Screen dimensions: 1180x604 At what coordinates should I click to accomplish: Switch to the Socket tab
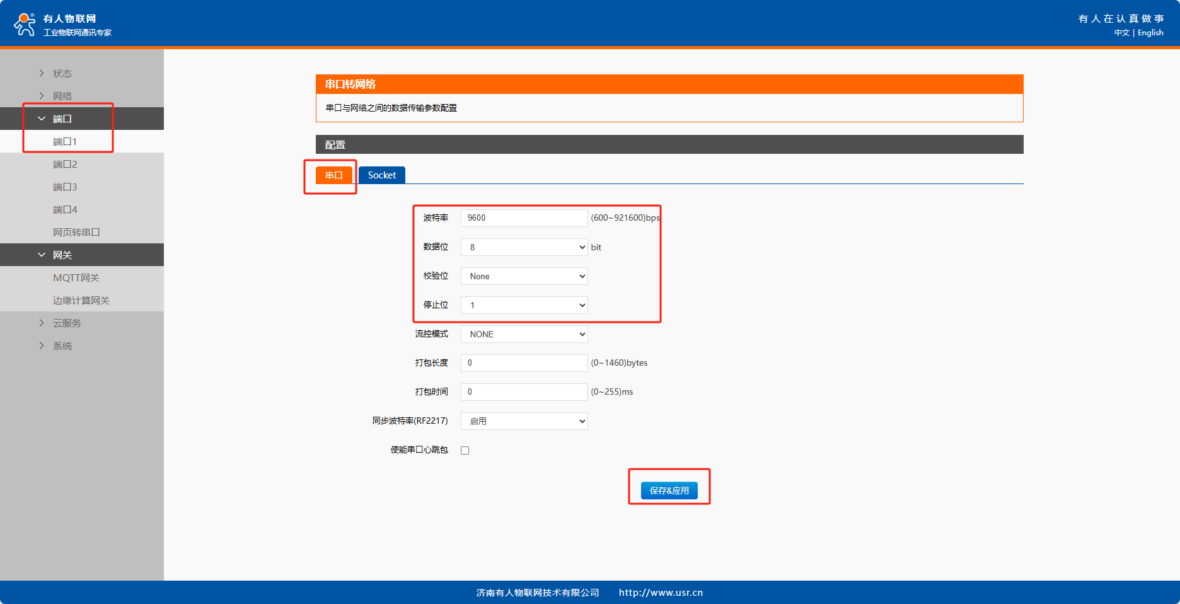381,175
